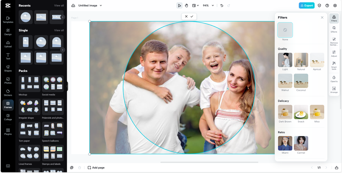The height and width of the screenshot is (173, 342).
Task: Click Add page button
Action: pos(96,168)
